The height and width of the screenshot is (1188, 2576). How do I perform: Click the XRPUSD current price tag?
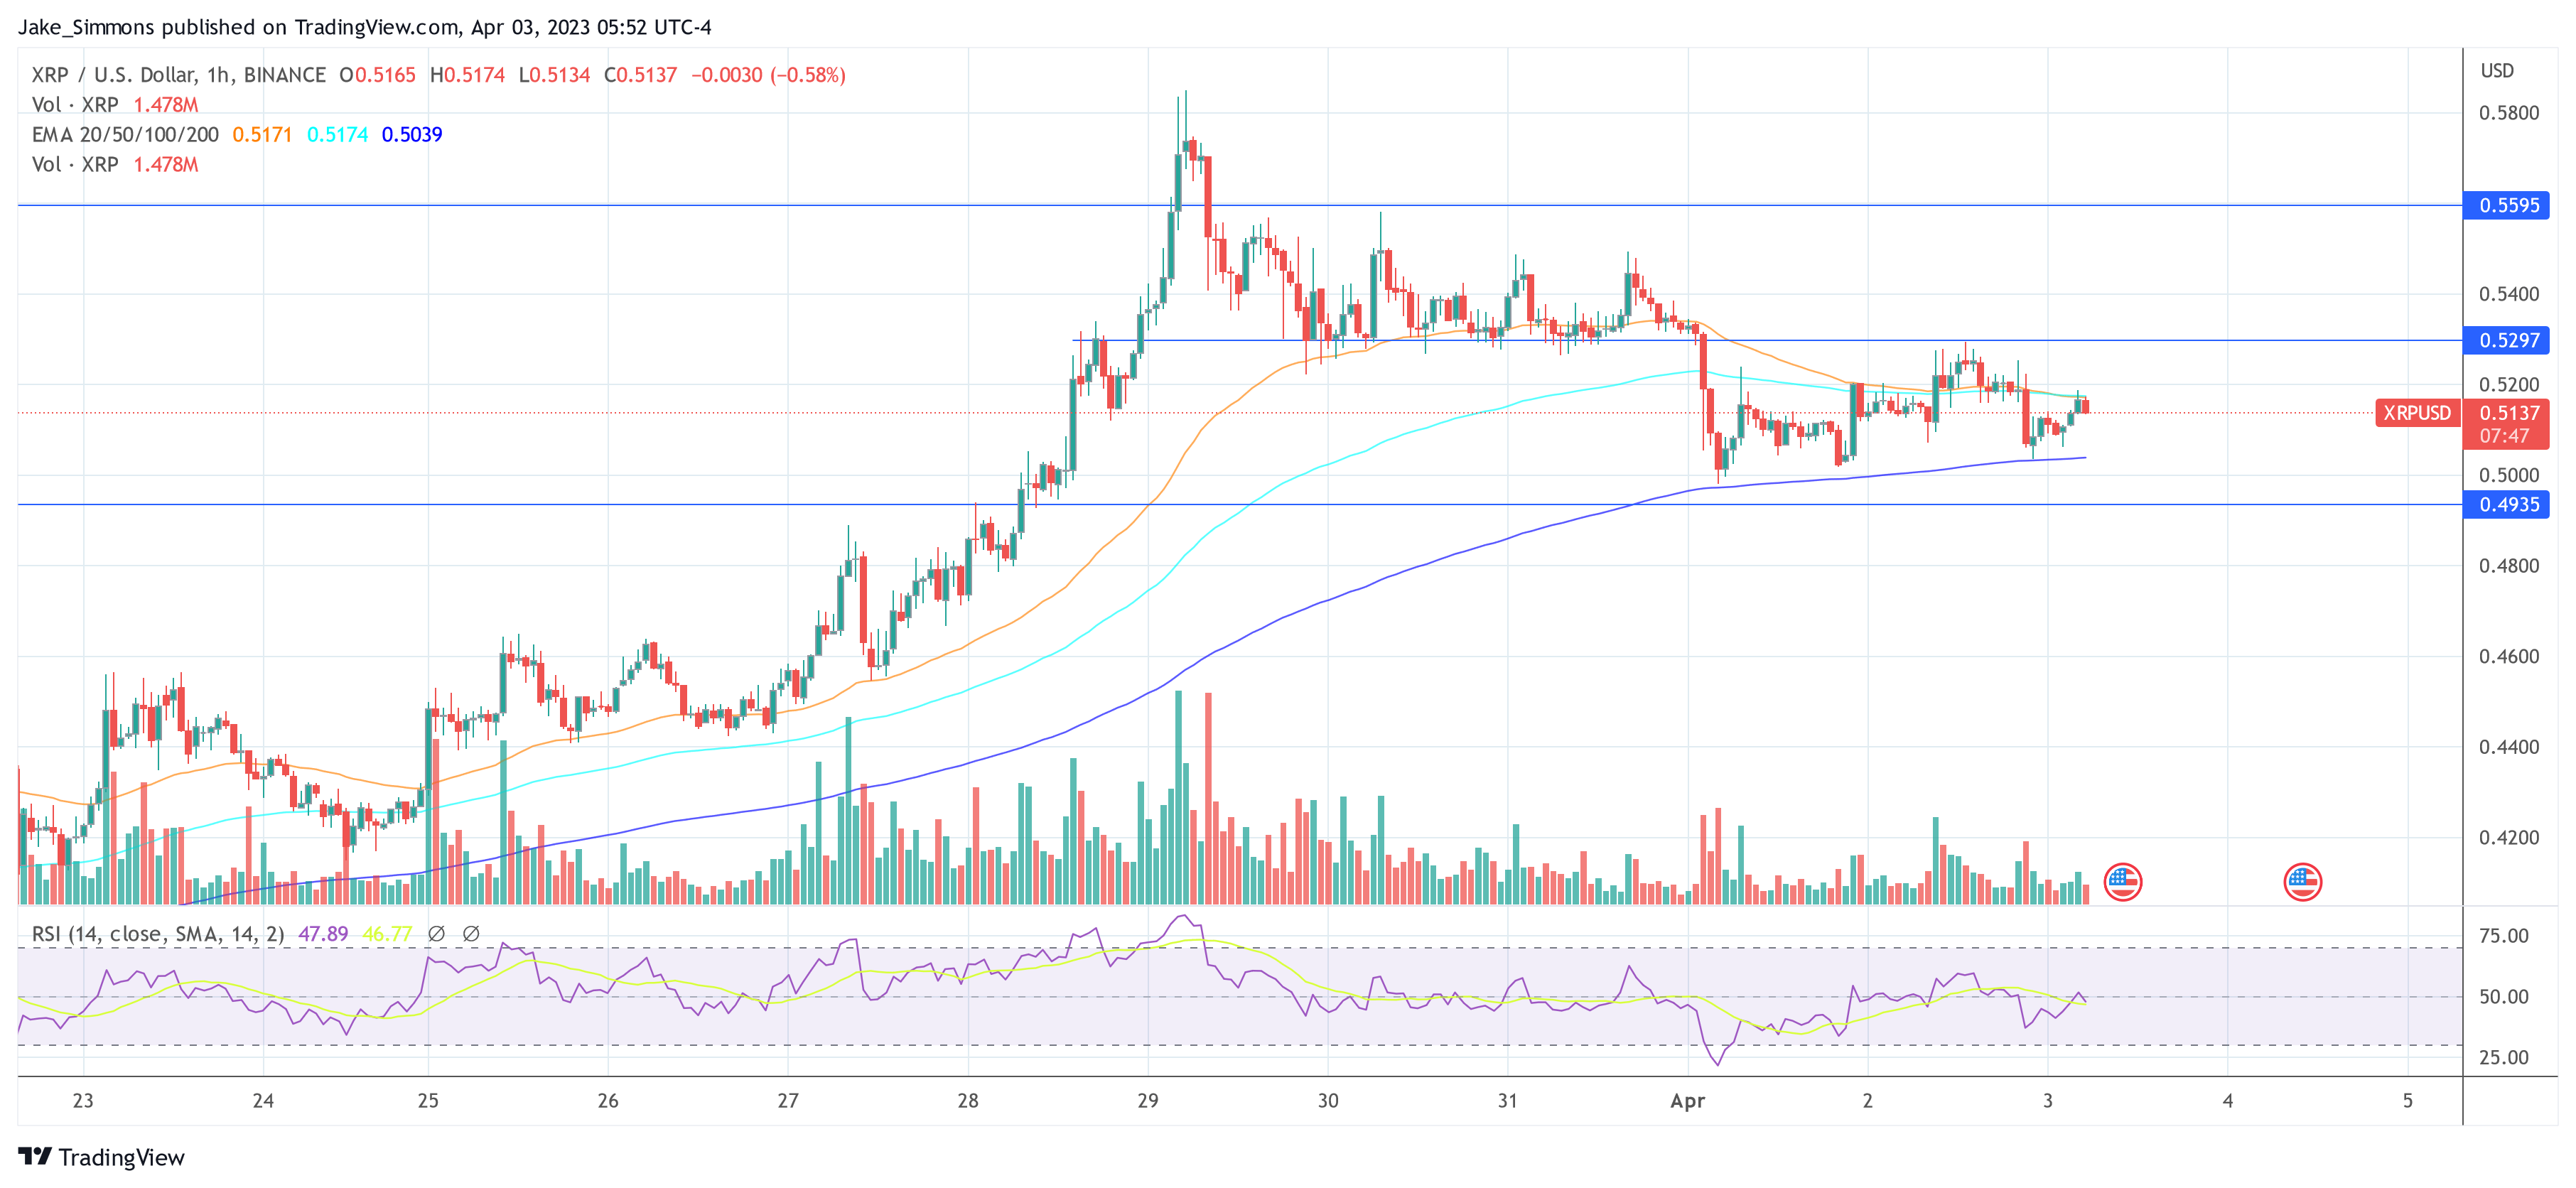coord(2417,413)
